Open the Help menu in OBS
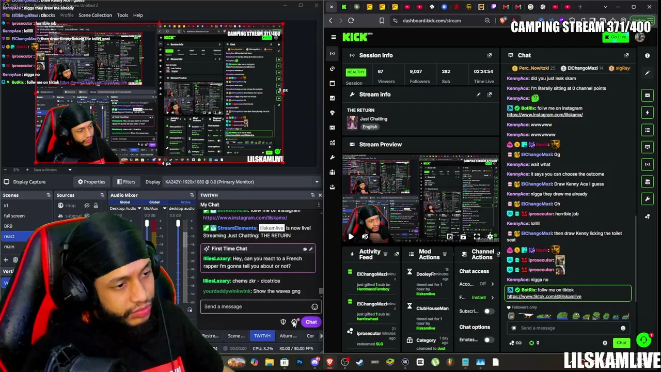The image size is (661, 372). coord(138,16)
